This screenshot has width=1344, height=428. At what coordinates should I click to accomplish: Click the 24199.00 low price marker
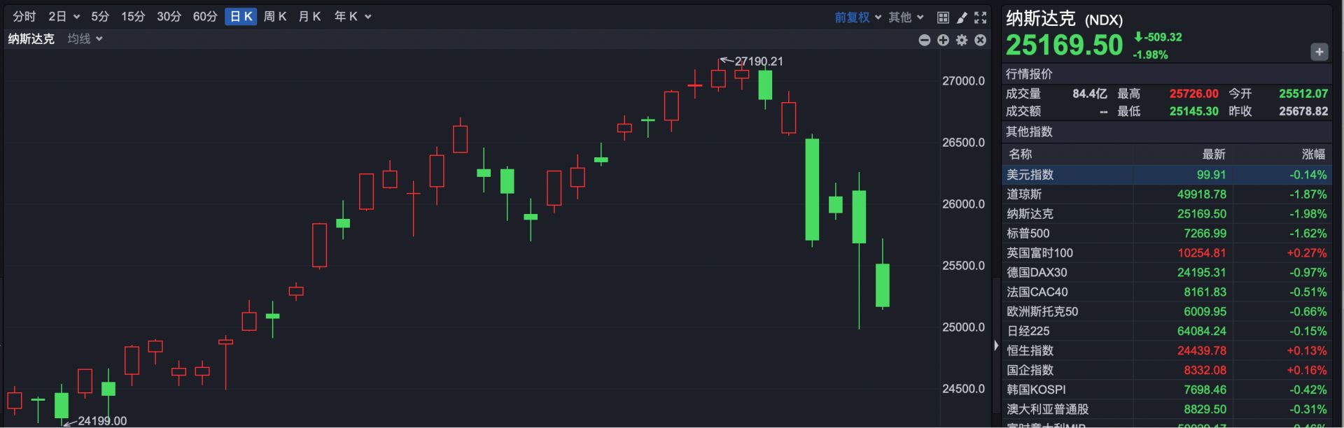pyautogui.click(x=102, y=421)
